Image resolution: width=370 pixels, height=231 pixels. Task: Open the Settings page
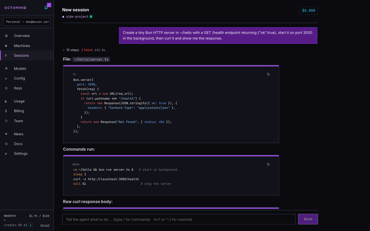[27, 153]
